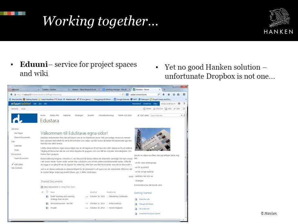
Task: Click the Set a site icon tile icon
Action: (x=136, y=209)
